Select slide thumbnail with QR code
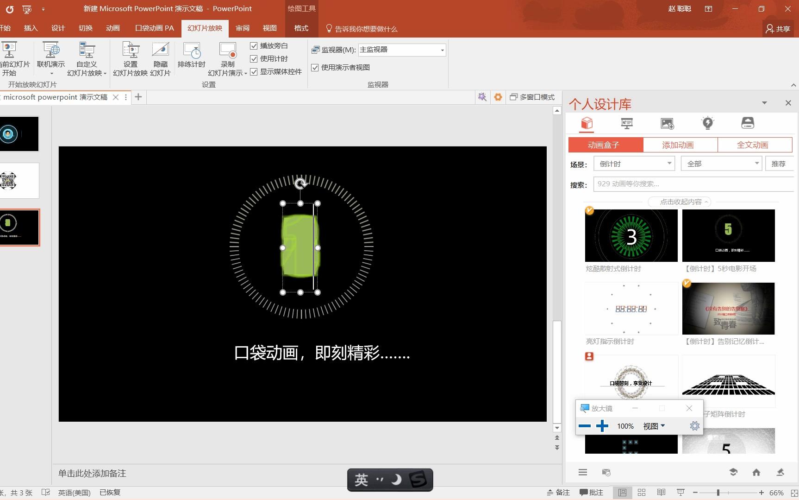Viewport: 799px width, 500px height. (19, 181)
